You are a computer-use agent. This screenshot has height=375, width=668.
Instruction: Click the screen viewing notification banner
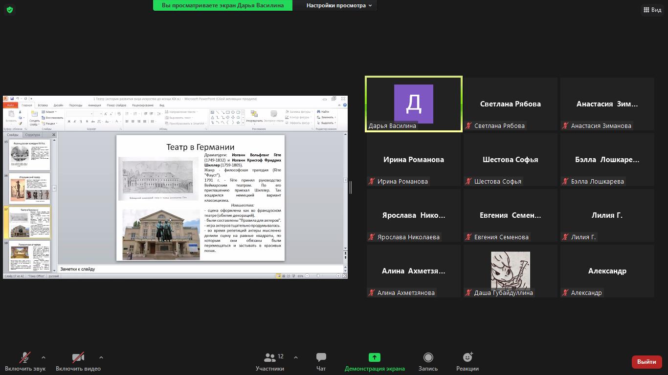(223, 5)
